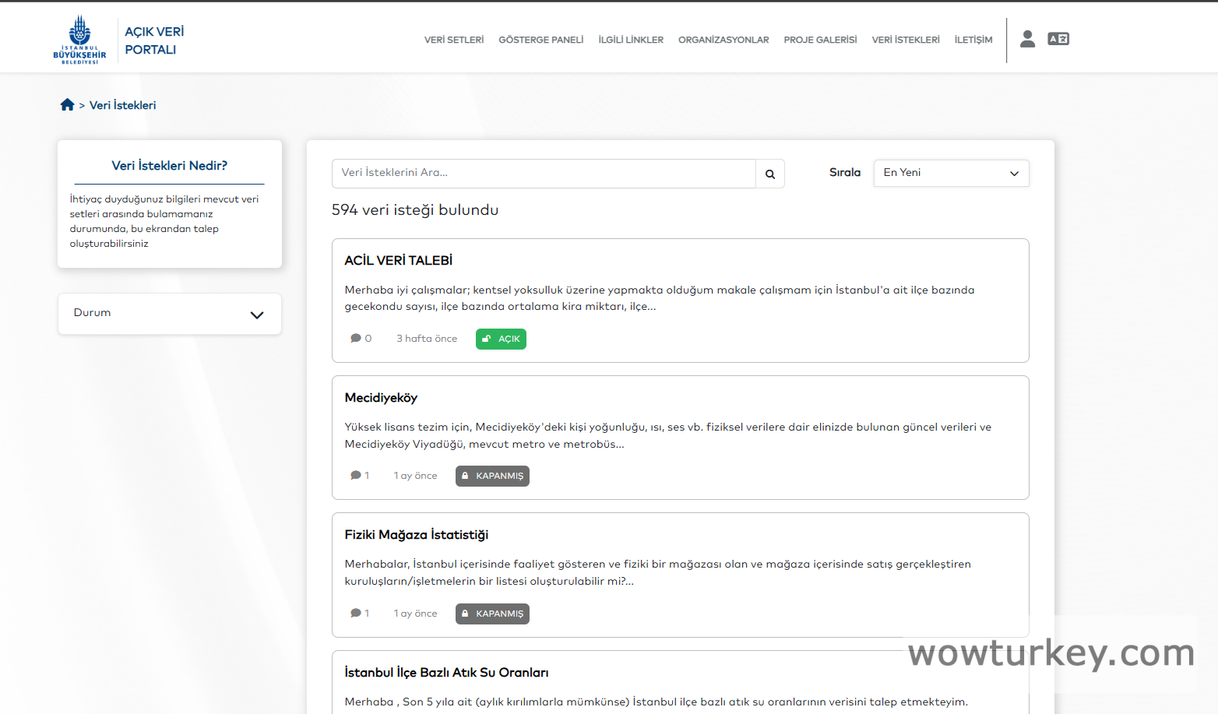Open the VERİ SETLERİ menu
Screen dimensions: 1218x714
454,40
